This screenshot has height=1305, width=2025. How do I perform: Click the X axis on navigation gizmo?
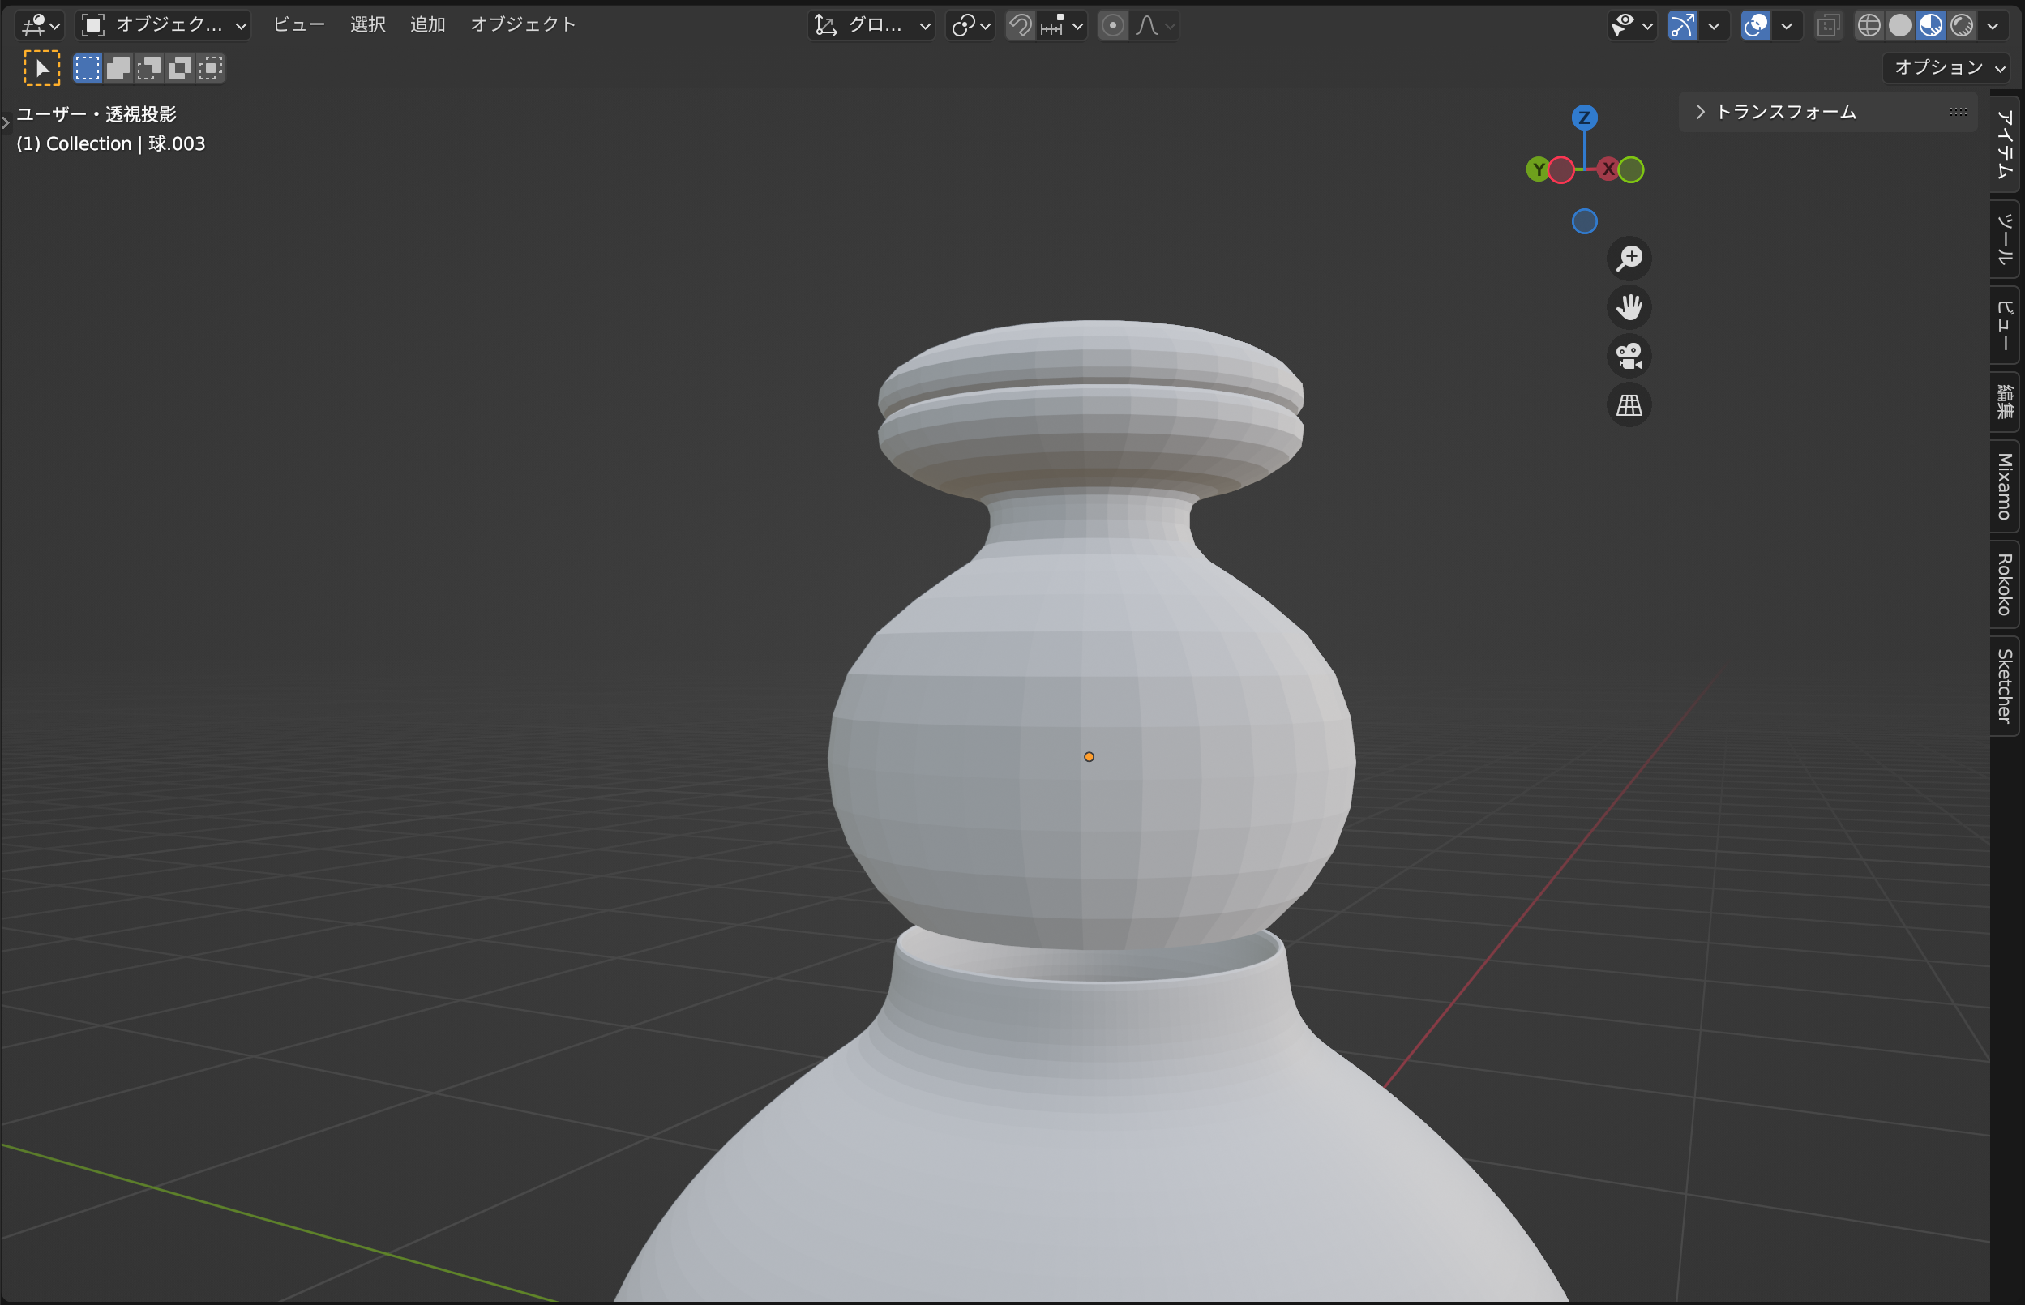(1608, 169)
